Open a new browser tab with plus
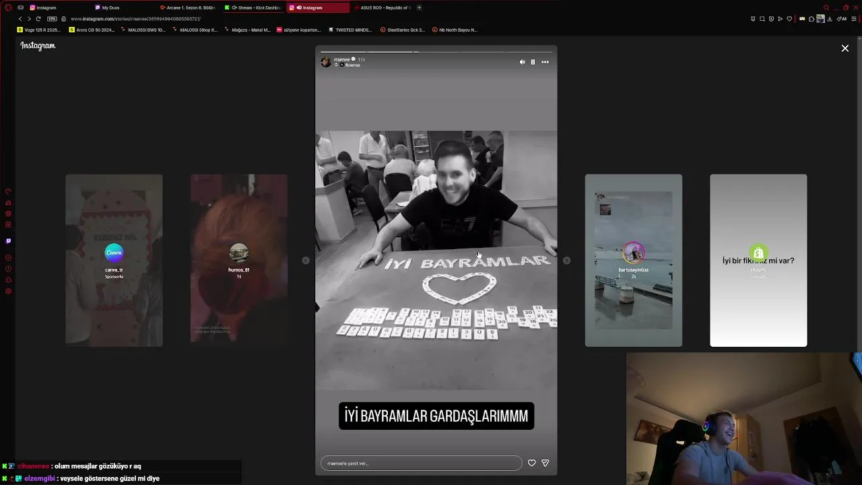 [419, 7]
